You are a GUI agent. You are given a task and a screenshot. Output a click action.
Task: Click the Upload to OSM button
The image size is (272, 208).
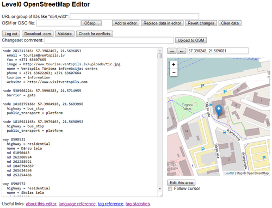(191, 40)
